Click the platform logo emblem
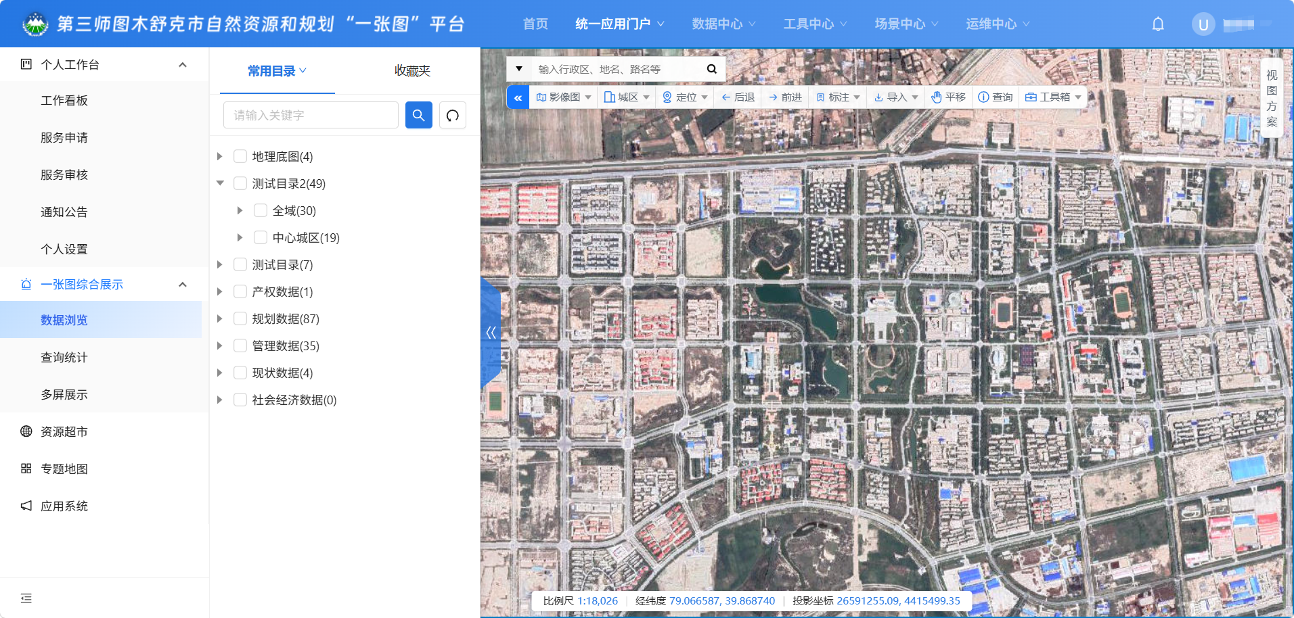 tap(35, 24)
